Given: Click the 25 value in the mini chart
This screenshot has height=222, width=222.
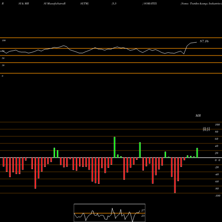Looking at the screenshot, I should coord(143,216).
